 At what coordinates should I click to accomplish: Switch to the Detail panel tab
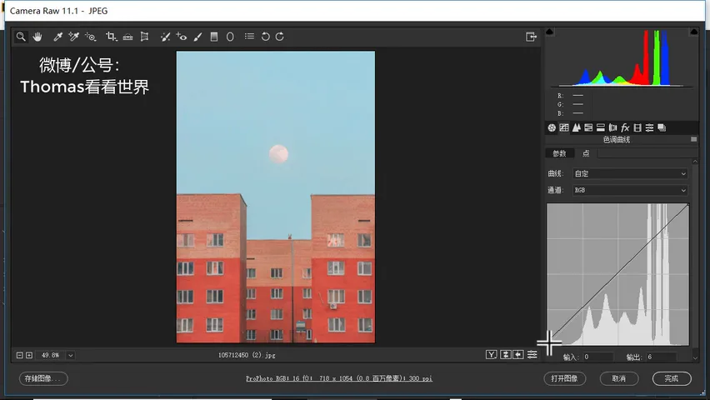(x=577, y=127)
